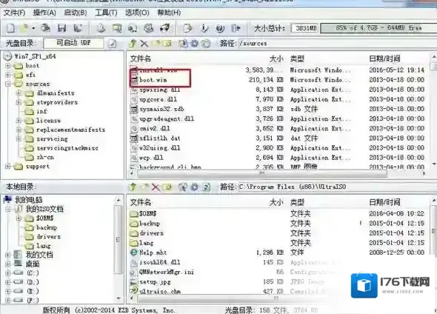Screen dimensions: 437x314
Task: Open the 文件(F) menu
Action: pos(14,13)
